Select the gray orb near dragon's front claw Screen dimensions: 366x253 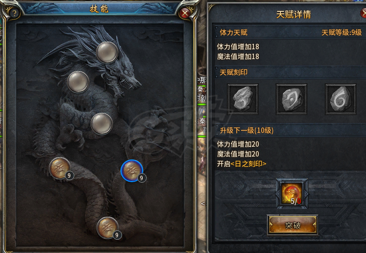click(x=101, y=124)
